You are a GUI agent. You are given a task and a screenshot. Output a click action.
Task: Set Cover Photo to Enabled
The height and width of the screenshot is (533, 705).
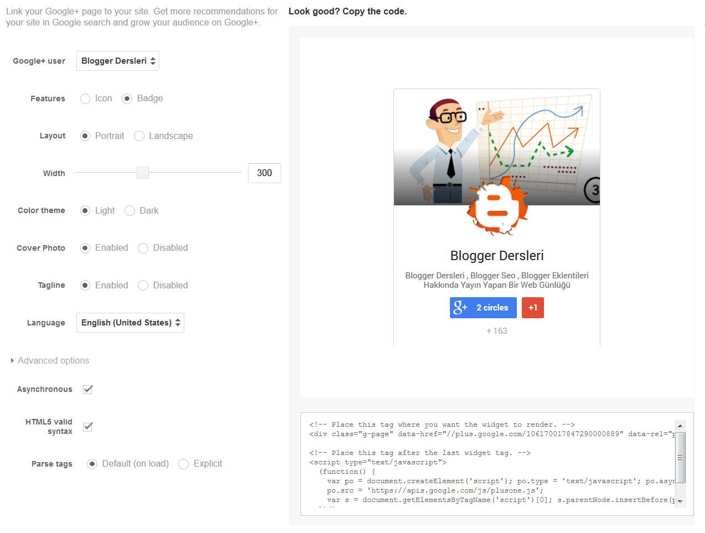85,248
